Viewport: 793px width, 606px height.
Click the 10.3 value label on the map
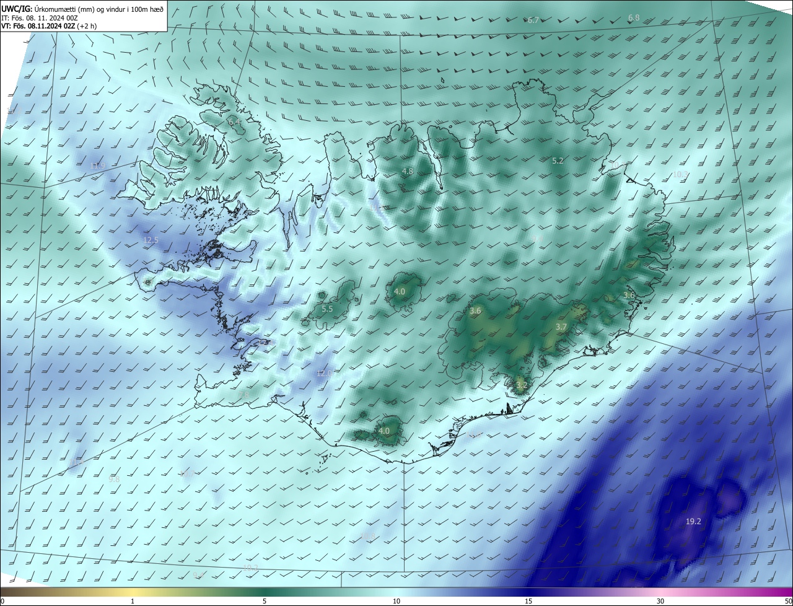click(680, 175)
